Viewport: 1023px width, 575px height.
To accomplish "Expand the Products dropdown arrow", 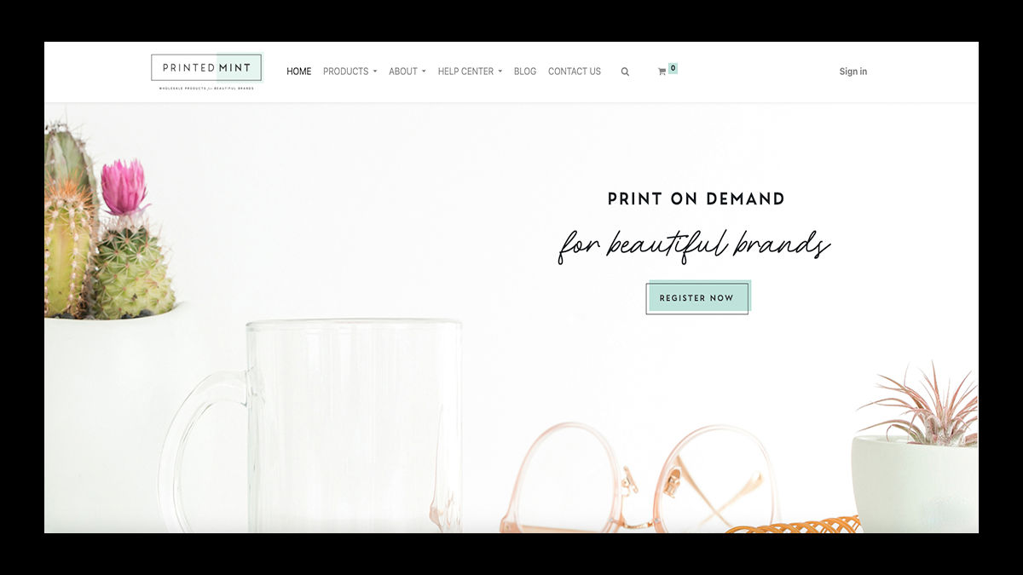I will pos(374,72).
